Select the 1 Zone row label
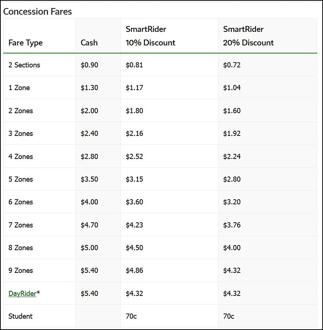The height and width of the screenshot is (330, 323). (x=19, y=88)
